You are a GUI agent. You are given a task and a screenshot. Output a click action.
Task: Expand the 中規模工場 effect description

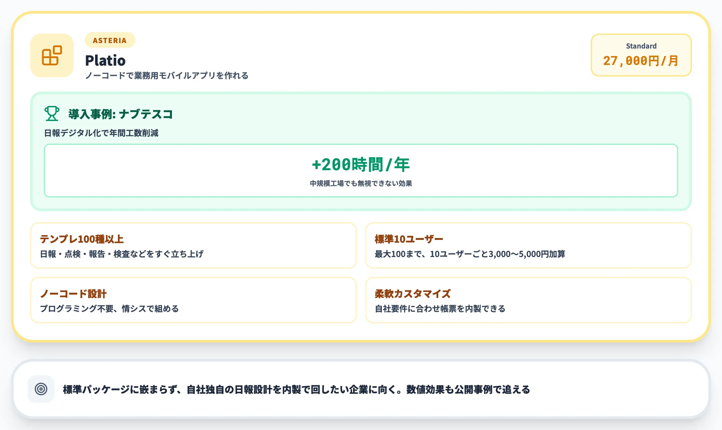tap(361, 183)
